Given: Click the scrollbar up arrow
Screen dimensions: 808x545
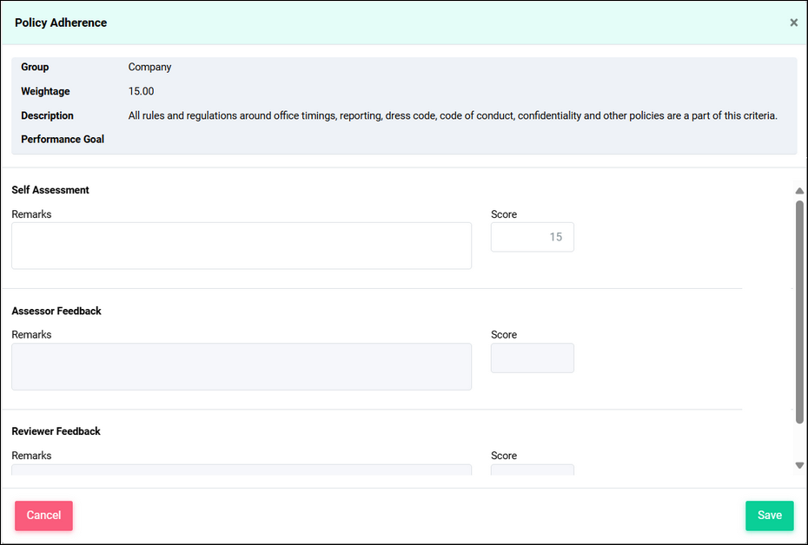Looking at the screenshot, I should click(799, 191).
